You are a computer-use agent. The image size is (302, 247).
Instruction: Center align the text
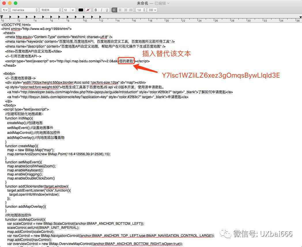click(120, 10)
